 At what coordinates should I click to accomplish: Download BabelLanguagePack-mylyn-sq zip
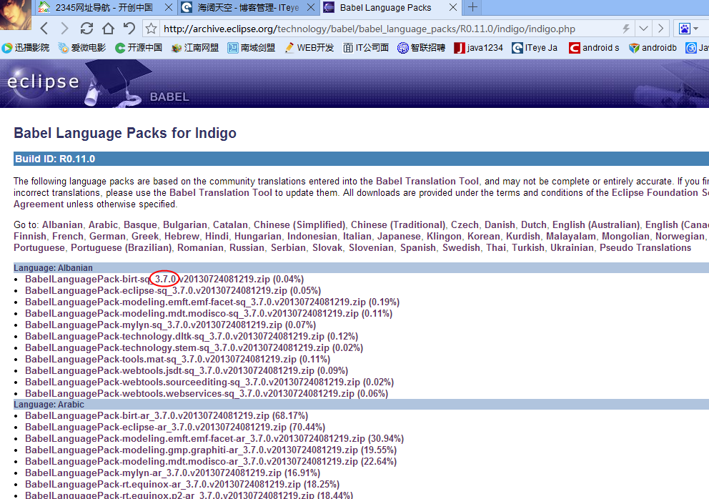pyautogui.click(x=153, y=325)
